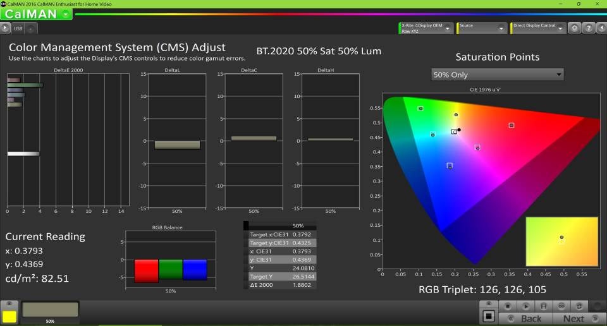
Task: Click the read single play icon in the bottom toolbar
Action: click(x=525, y=306)
